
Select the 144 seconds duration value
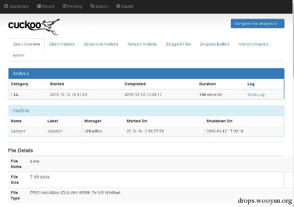click(x=210, y=94)
